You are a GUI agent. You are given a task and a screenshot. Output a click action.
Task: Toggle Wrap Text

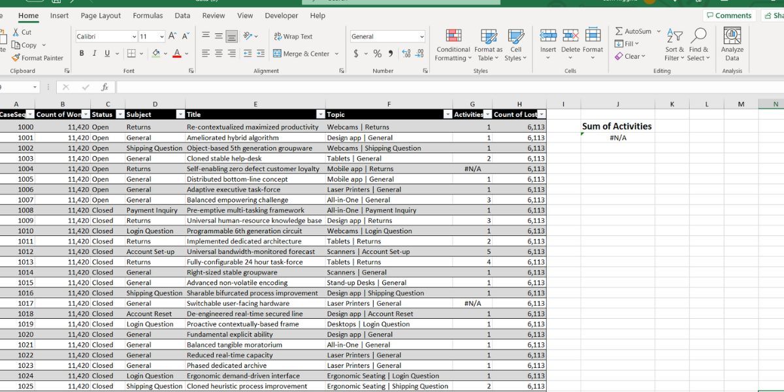click(293, 37)
